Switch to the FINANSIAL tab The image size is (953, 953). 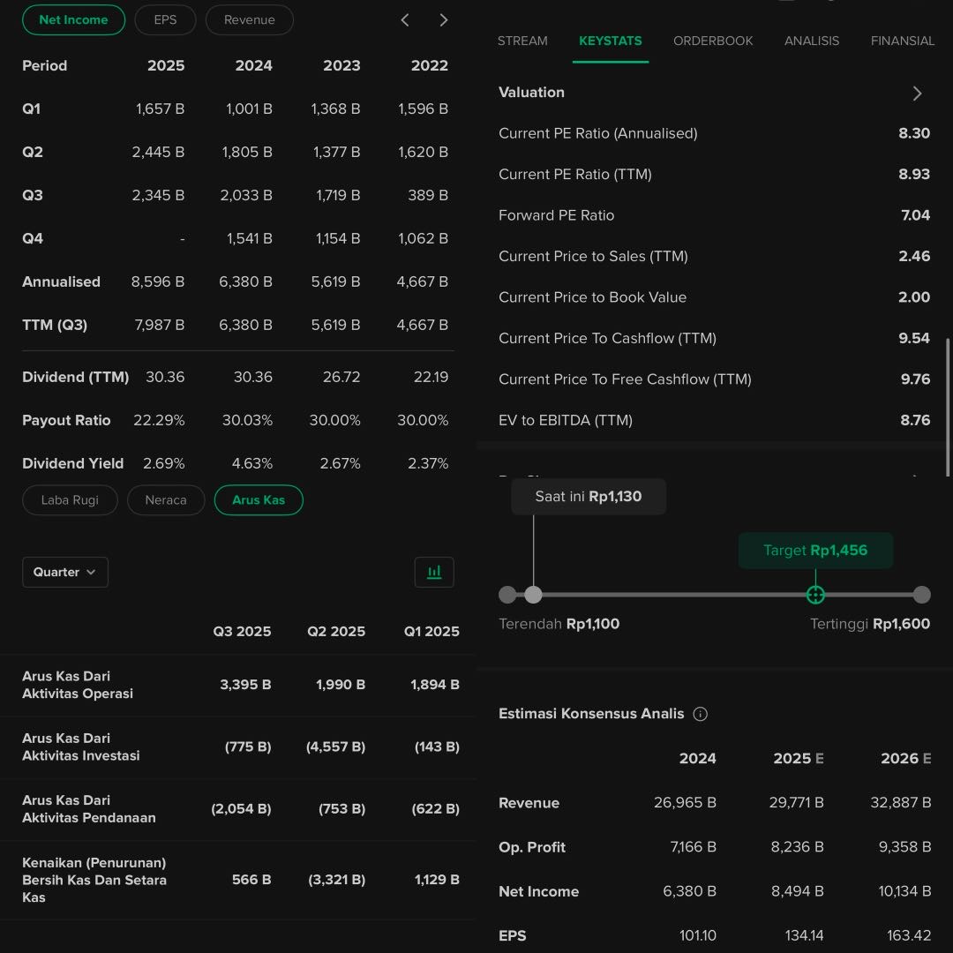[x=902, y=41]
